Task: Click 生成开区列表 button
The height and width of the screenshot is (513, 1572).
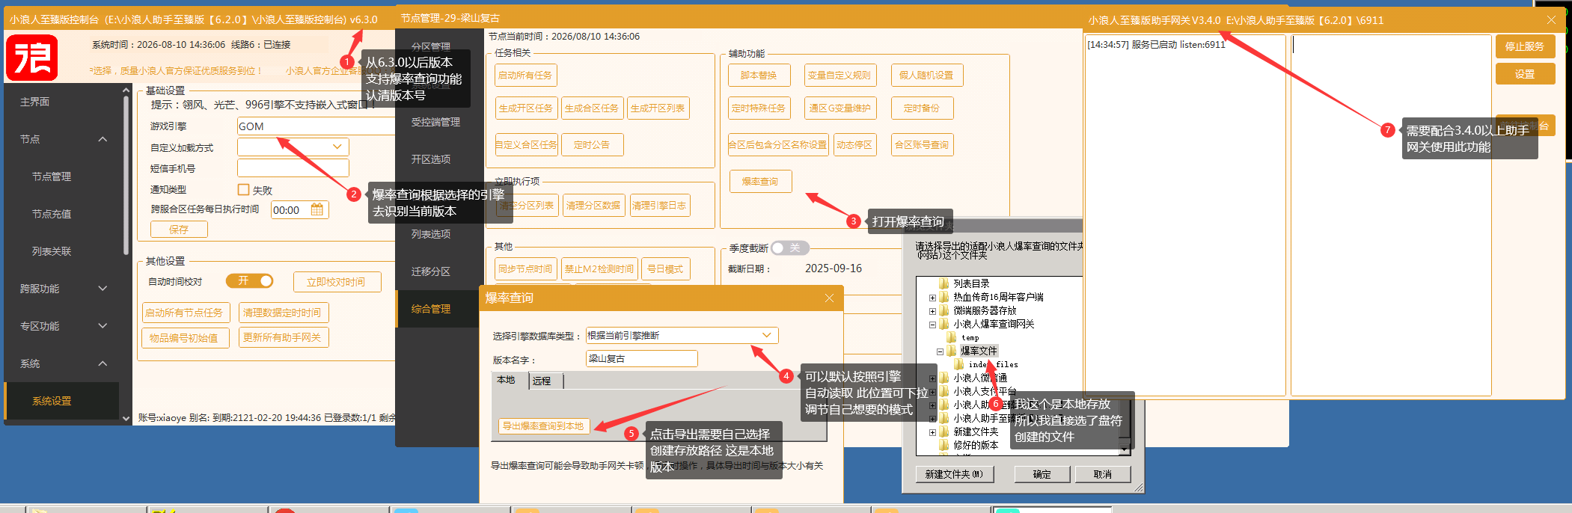Action: pos(658,108)
